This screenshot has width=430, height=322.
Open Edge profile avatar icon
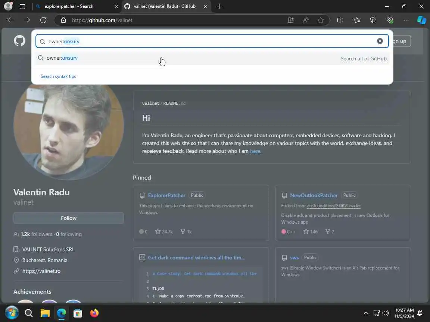(x=9, y=6)
